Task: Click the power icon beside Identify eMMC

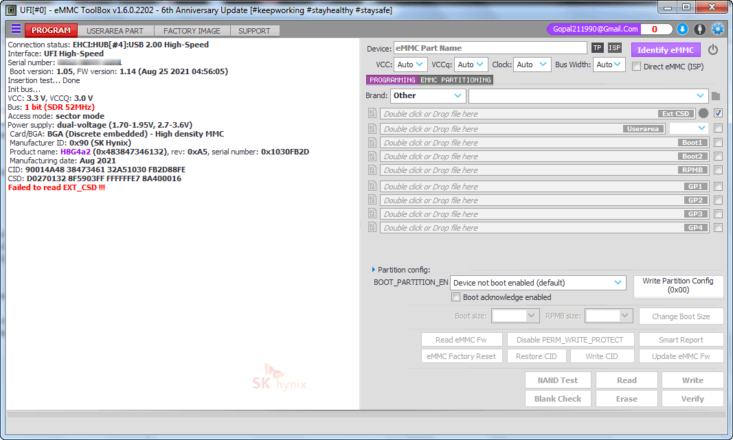Action: (x=713, y=49)
